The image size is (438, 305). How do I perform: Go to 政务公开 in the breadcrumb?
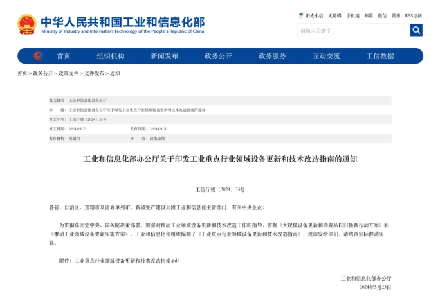pos(42,73)
